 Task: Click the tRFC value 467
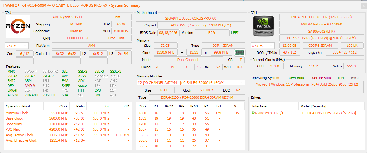[239, 67]
